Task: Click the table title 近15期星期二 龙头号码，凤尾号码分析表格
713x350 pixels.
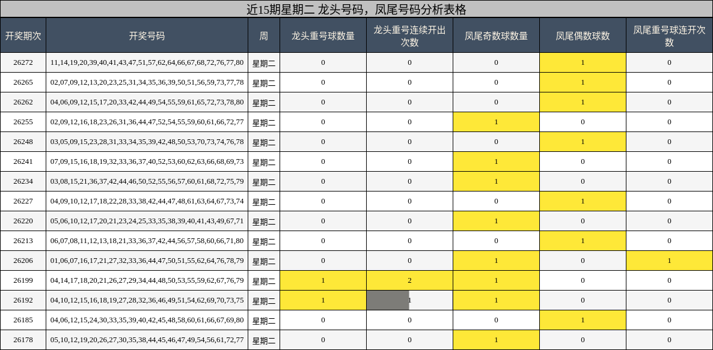Action: click(356, 9)
